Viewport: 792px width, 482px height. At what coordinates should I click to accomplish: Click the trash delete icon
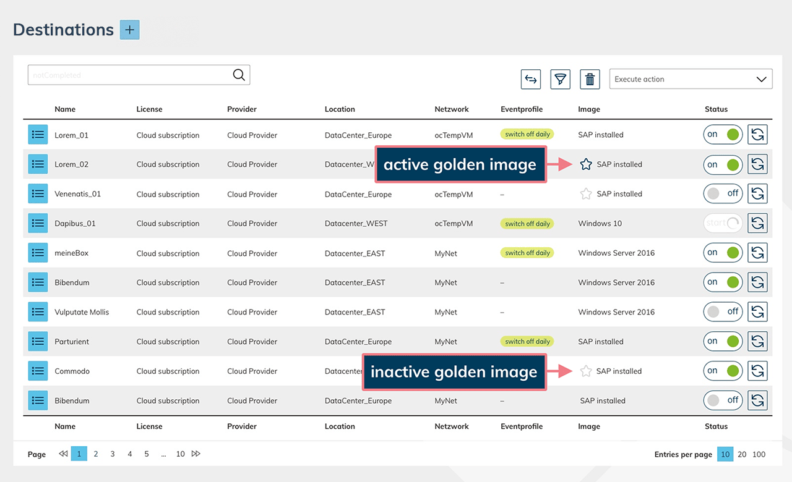pos(590,79)
